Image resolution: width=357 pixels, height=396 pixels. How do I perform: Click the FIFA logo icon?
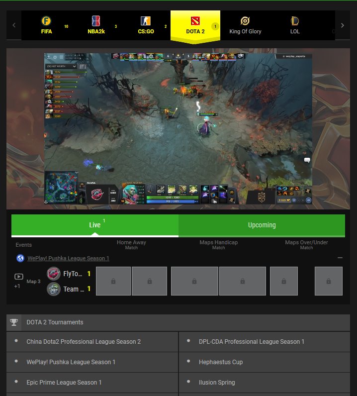[x=46, y=21]
